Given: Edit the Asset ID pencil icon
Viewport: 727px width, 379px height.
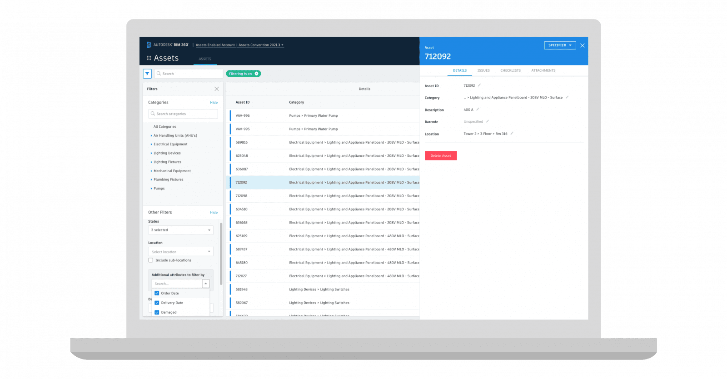Looking at the screenshot, I should click(x=479, y=85).
